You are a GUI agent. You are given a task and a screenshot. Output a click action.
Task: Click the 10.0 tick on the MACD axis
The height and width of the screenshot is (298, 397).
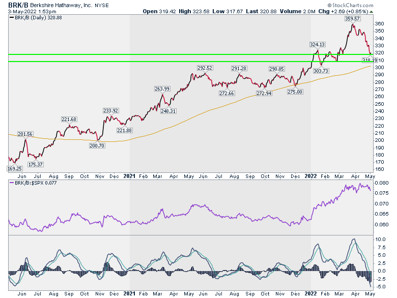(x=381, y=240)
